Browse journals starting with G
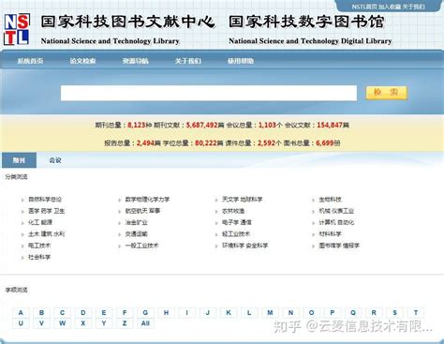This screenshot has width=444, height=344. [x=145, y=313]
